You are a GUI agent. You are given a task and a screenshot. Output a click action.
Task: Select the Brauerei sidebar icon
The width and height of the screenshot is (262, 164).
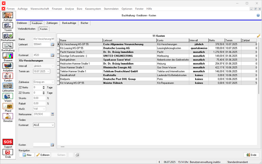coord(8,56)
